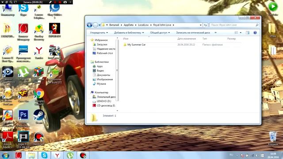Open the view options dropdown arrow
The image size is (283, 159).
point(241,33)
